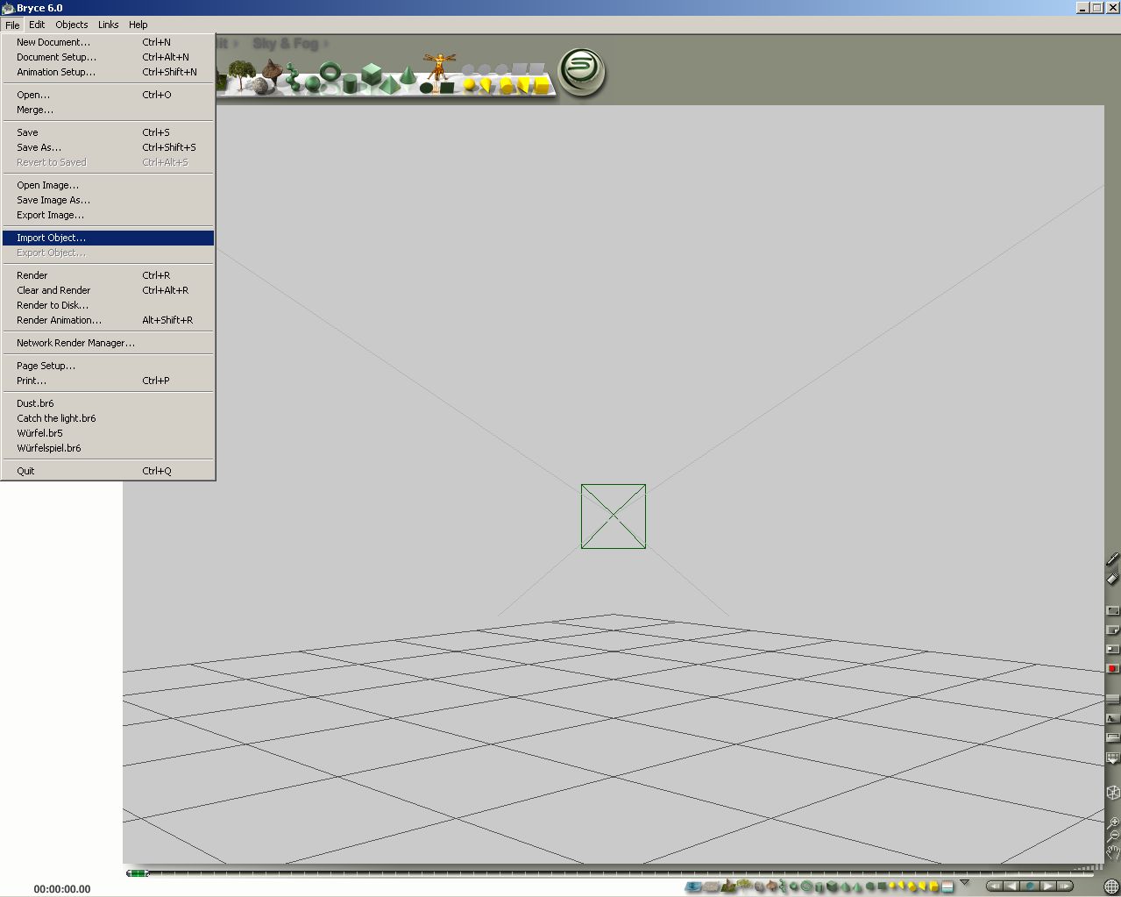The height and width of the screenshot is (897, 1121).
Task: Select the hand pan tool
Action: click(x=1112, y=852)
